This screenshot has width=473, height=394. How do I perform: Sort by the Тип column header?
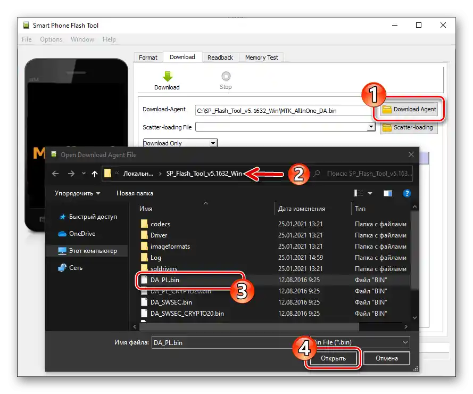[360, 209]
